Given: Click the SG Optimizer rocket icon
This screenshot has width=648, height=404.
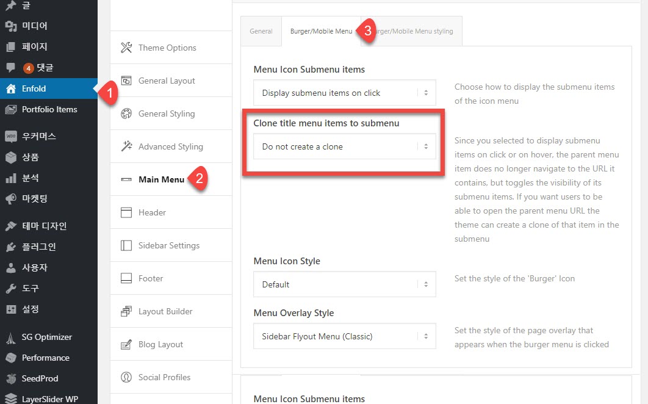Looking at the screenshot, I should 11,337.
